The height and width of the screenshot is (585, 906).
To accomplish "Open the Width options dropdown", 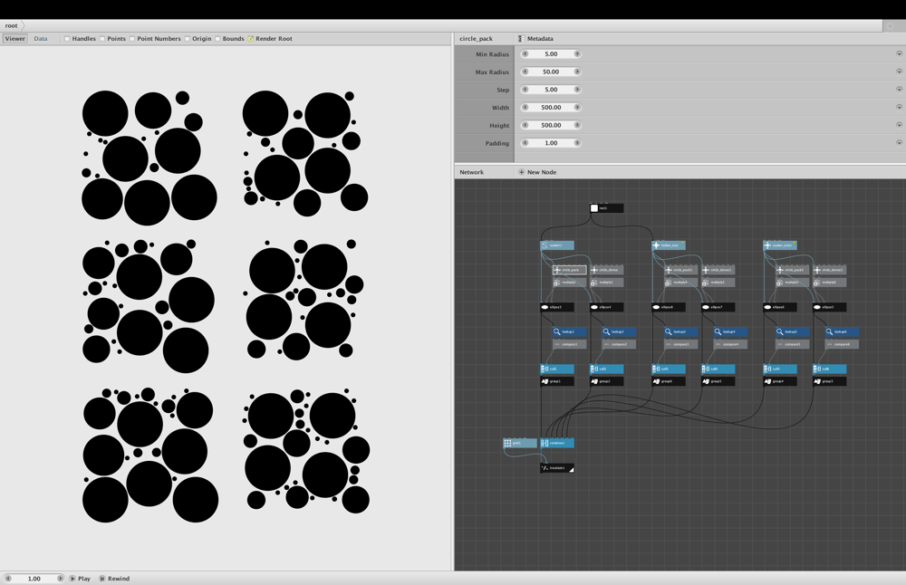I will (x=899, y=108).
